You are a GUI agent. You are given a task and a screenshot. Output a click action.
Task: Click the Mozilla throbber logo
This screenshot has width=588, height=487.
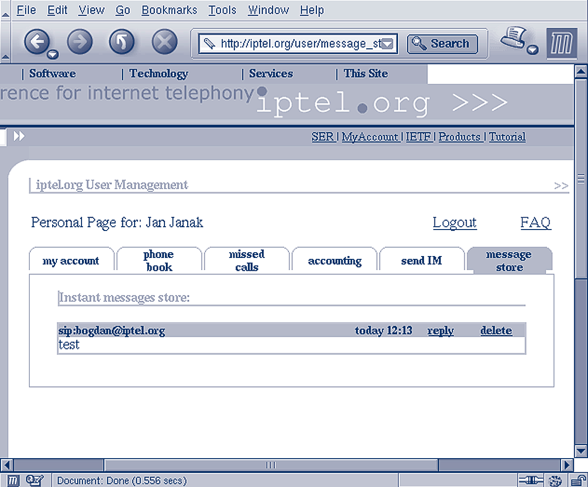coord(561,44)
